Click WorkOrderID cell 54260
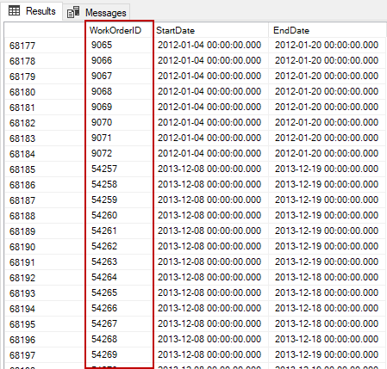The width and height of the screenshot is (387, 369). [x=118, y=215]
